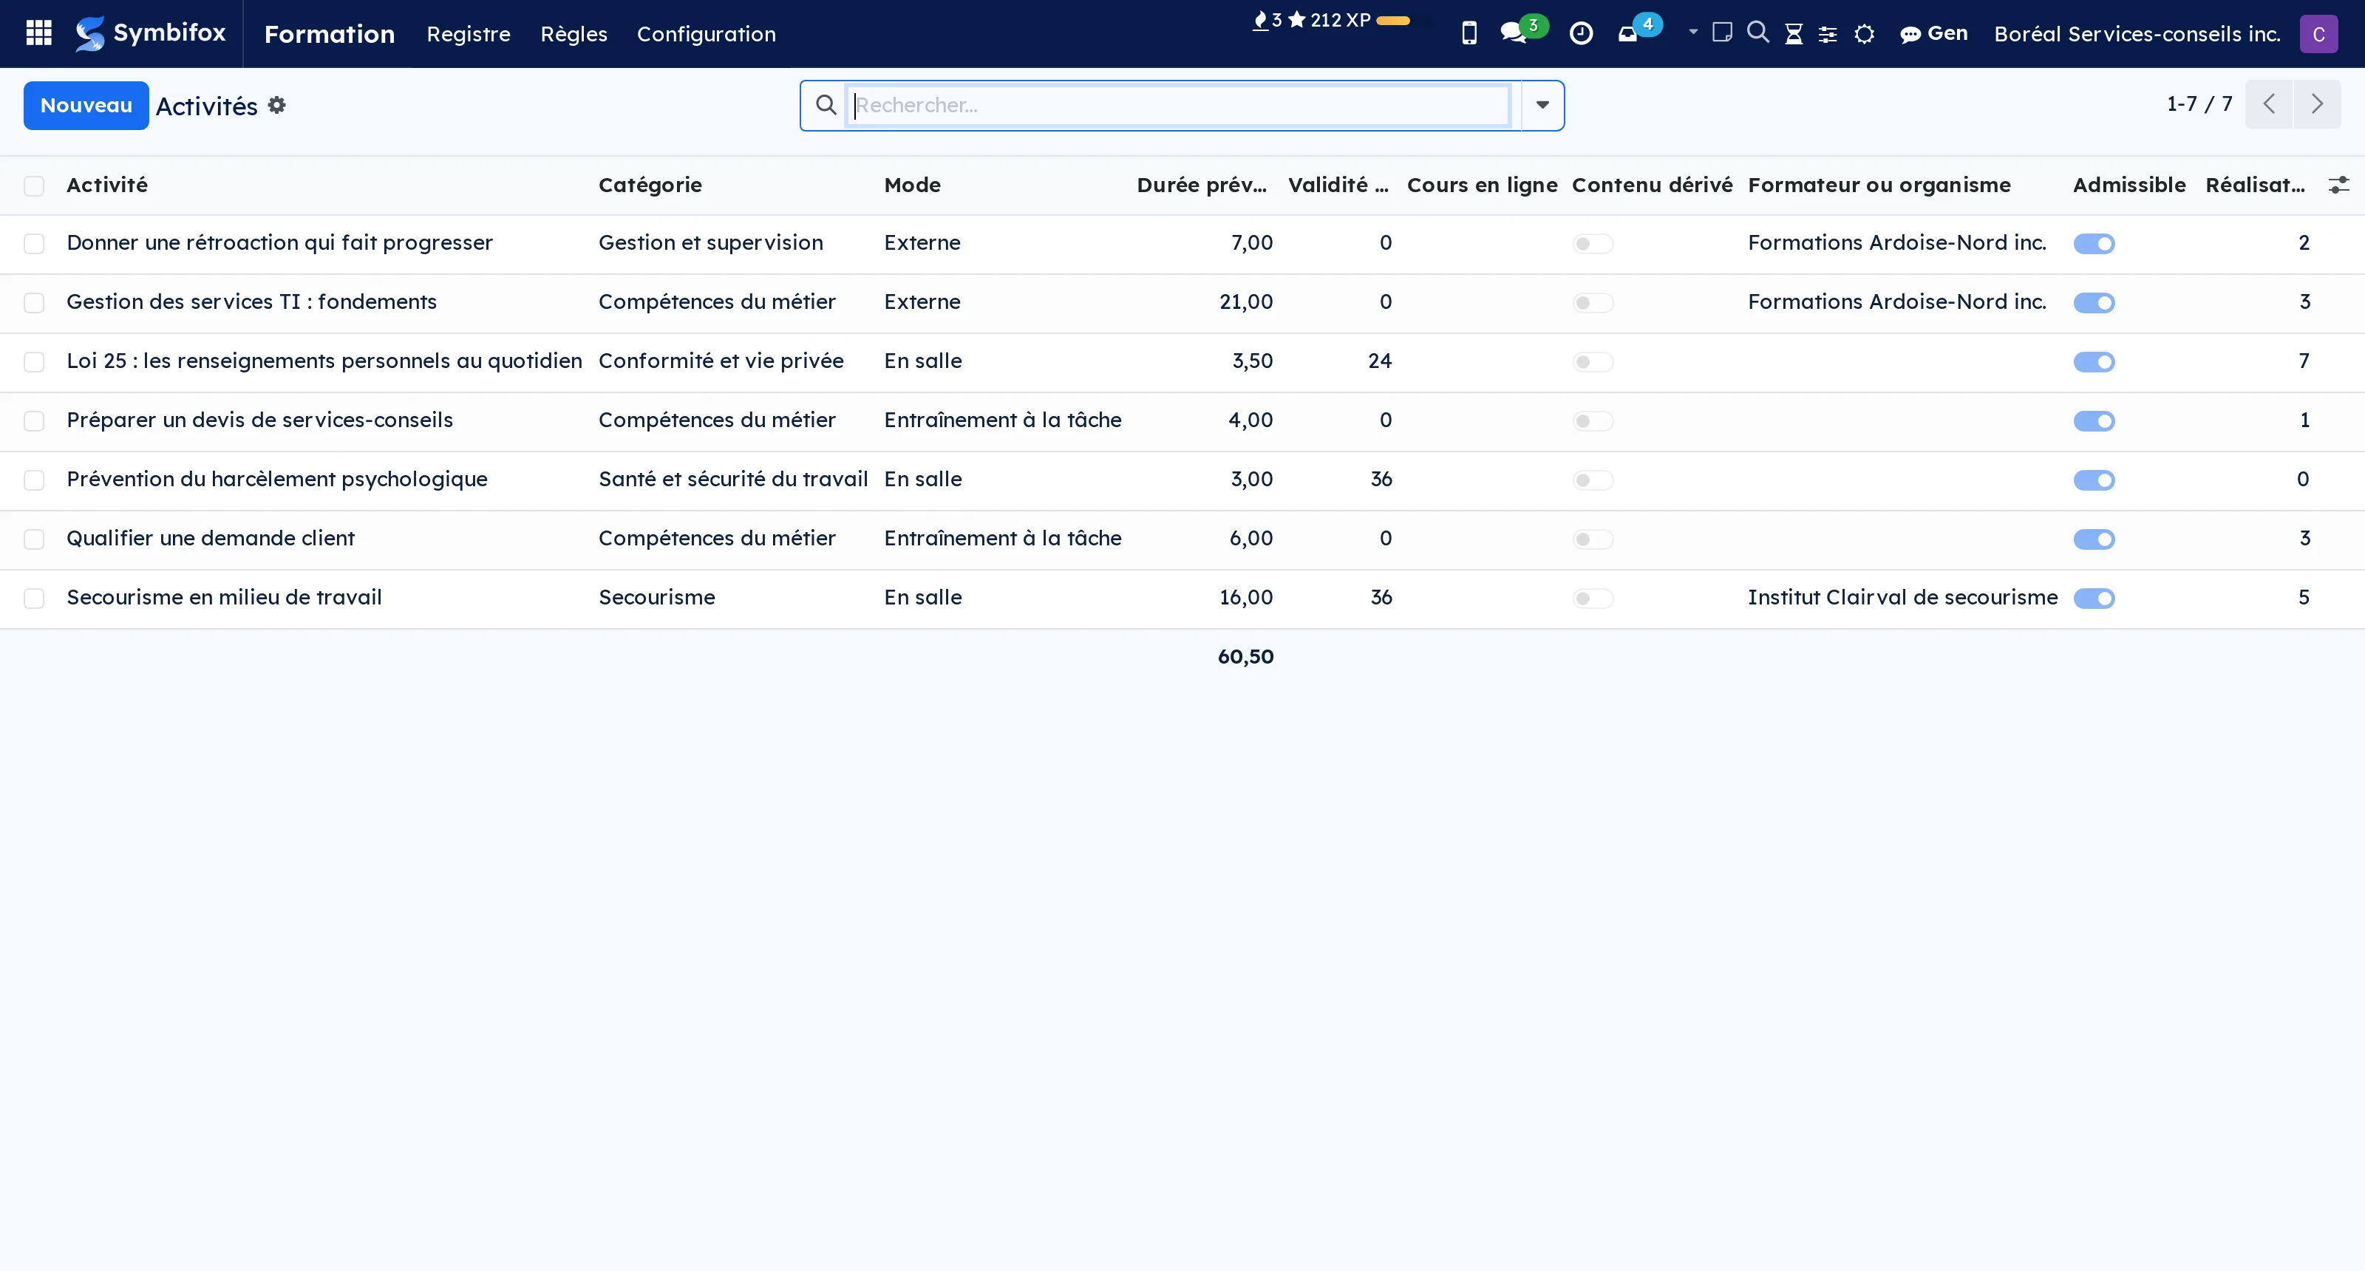Expand the small caret dropdown in the top bar
This screenshot has height=1271, width=2365.
(1693, 32)
